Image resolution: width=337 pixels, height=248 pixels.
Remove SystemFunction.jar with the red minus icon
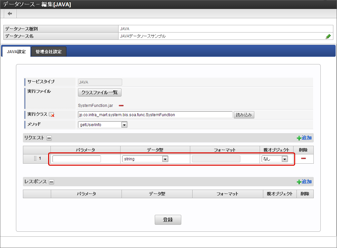(121, 106)
